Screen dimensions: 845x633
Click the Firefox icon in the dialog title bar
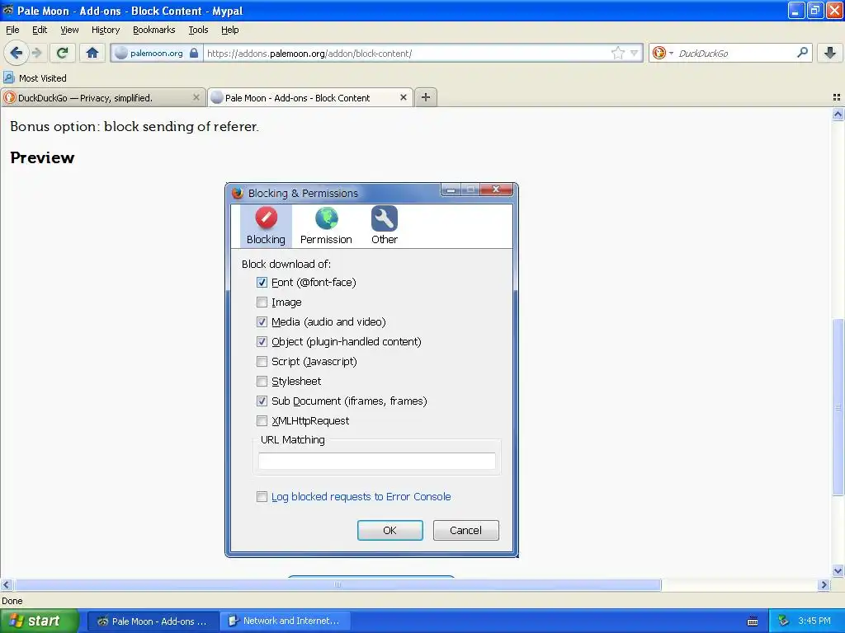237,193
